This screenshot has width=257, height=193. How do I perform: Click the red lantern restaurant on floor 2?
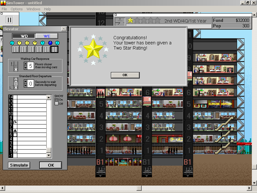(124, 139)
